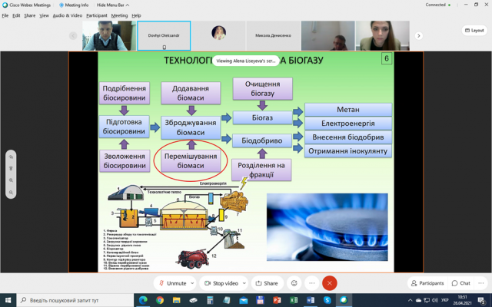
Task: Open the Participant menu
Action: coord(97,15)
